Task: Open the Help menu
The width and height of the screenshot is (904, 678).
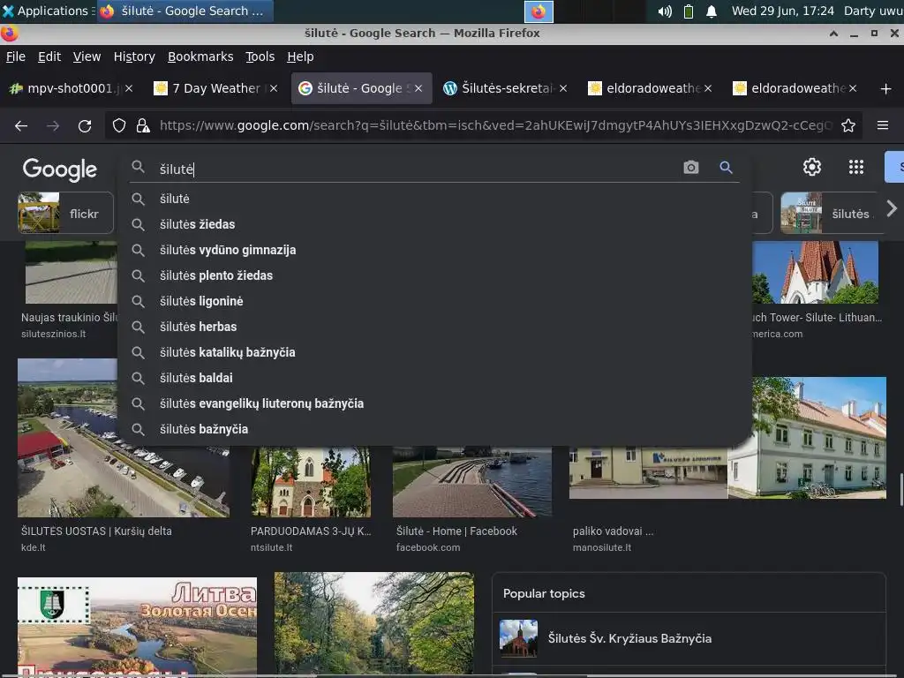Action: click(x=300, y=56)
